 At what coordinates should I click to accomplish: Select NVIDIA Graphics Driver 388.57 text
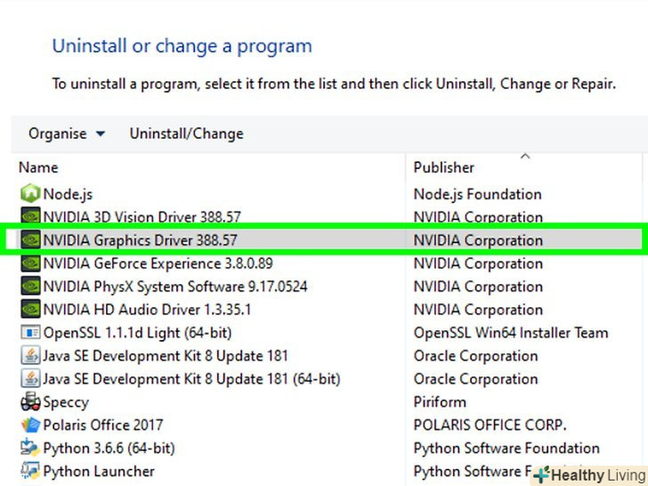(140, 240)
